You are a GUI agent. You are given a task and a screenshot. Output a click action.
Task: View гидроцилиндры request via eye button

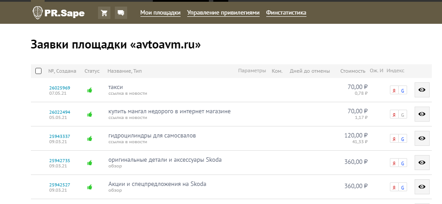coord(422,138)
